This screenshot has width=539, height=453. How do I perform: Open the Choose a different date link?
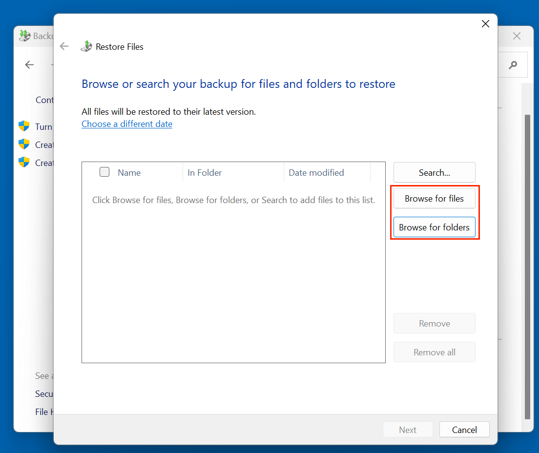tap(127, 124)
